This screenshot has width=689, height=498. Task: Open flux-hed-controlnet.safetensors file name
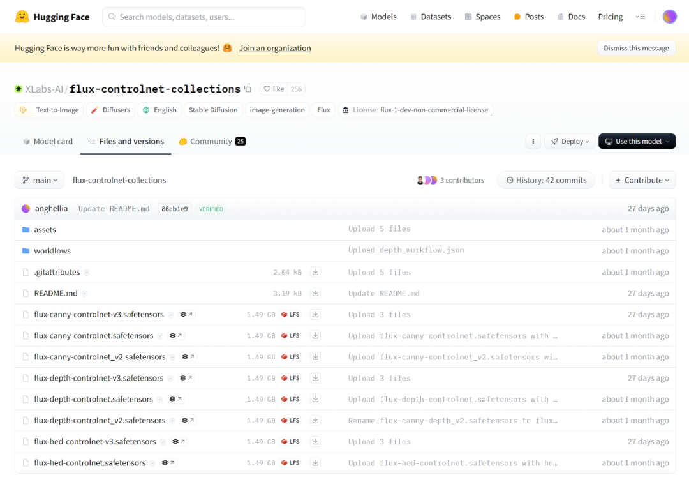[90, 462]
